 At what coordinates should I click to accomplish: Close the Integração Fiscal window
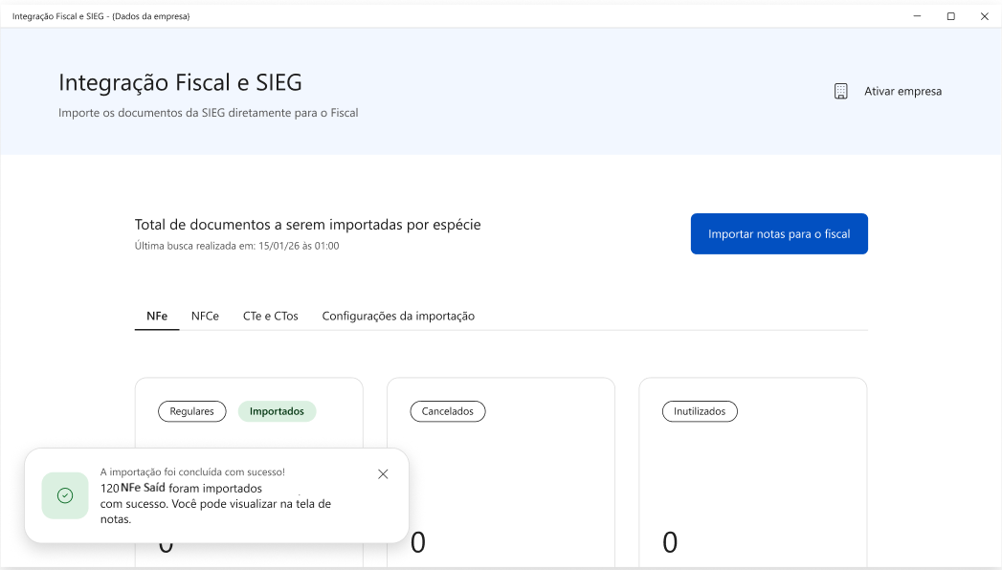tap(984, 16)
